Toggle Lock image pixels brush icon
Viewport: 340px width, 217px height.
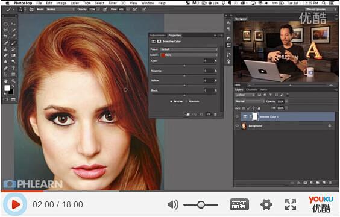(x=248, y=108)
